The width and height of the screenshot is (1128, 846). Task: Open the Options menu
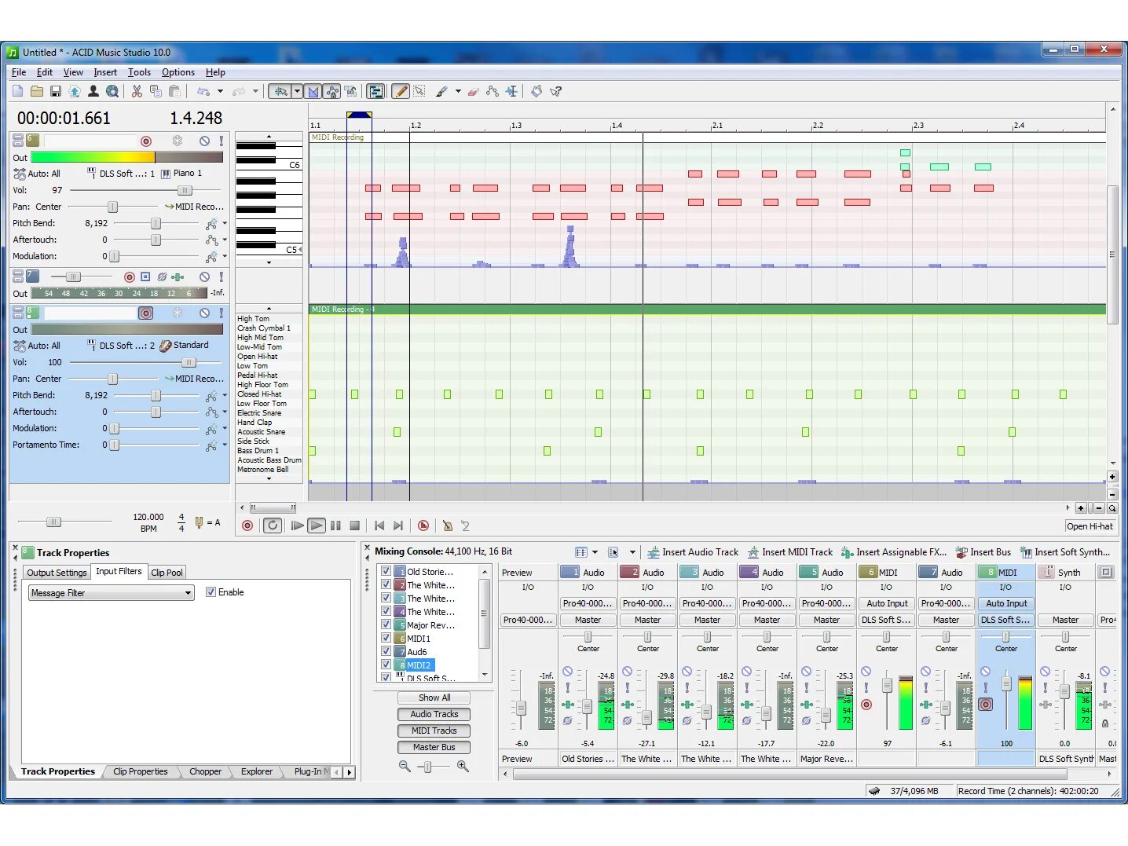178,71
